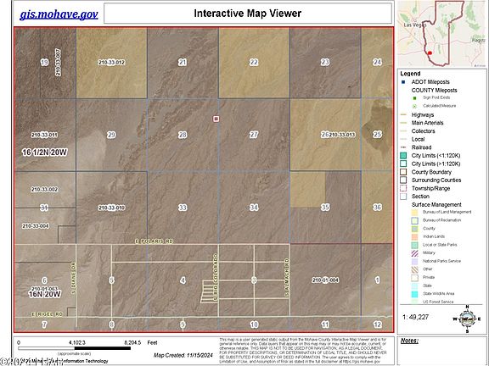Click the Bureau of Land Management swatch

click(x=414, y=212)
